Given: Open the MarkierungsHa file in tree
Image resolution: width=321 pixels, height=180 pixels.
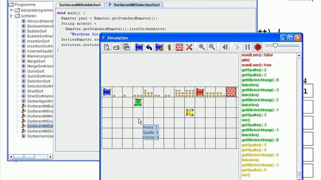Looking at the screenshot, I should (40, 56).
